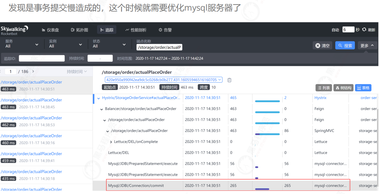Click the SpringMVC component cell

[x=324, y=131]
